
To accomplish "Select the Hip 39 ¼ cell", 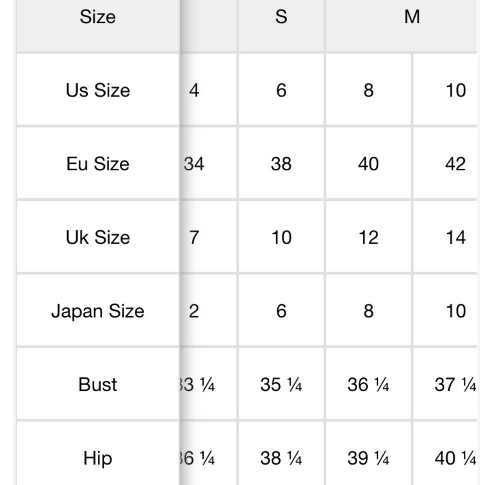I will tap(368, 458).
